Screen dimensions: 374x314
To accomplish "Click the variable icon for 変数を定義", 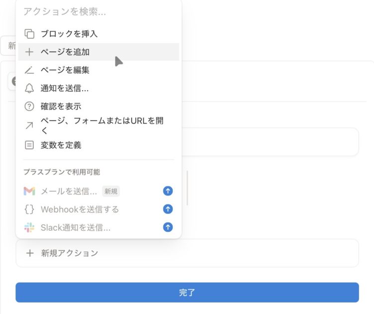I will point(29,145).
